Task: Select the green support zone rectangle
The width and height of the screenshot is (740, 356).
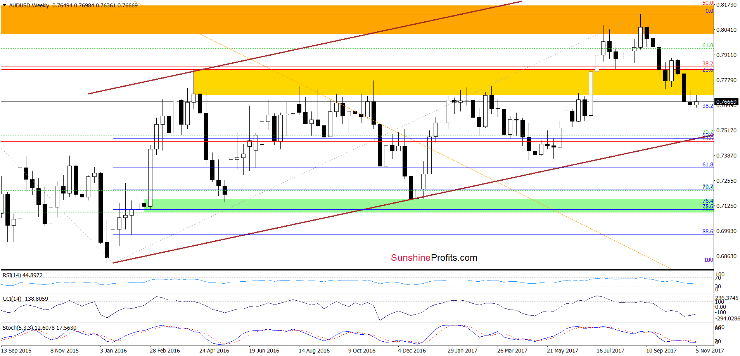Action: 429,205
